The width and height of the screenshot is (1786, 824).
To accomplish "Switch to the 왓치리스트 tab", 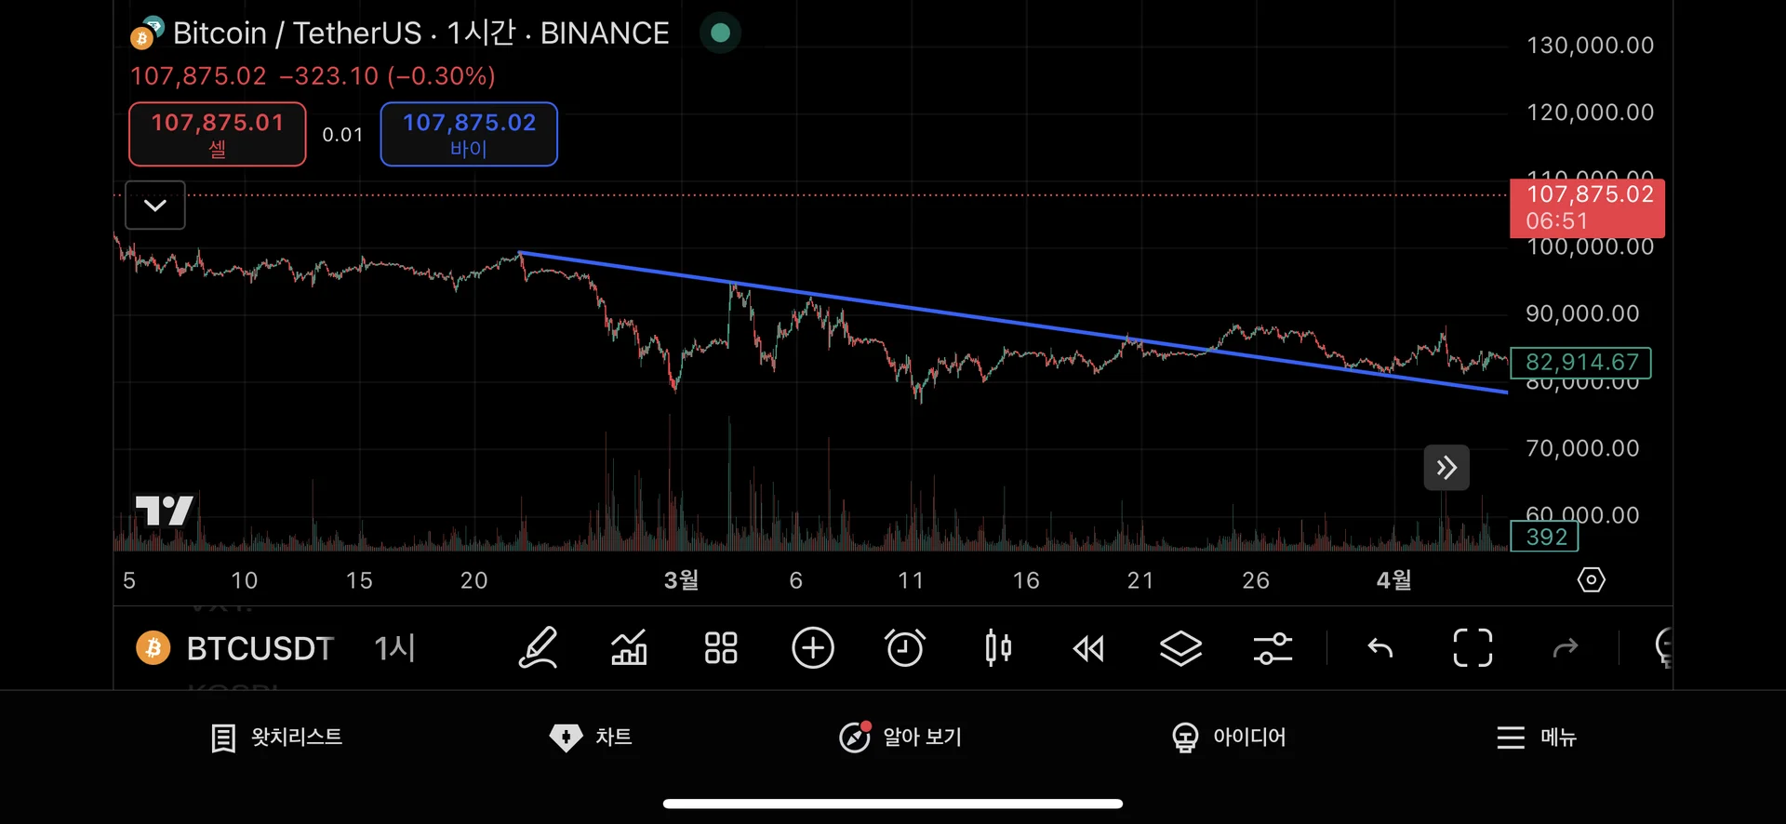I will click(276, 738).
